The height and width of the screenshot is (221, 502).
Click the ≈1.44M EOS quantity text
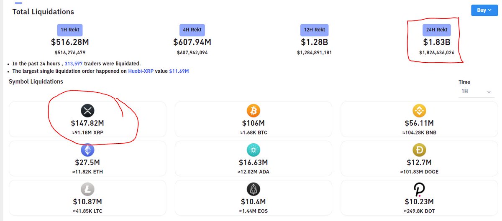[x=254, y=211]
